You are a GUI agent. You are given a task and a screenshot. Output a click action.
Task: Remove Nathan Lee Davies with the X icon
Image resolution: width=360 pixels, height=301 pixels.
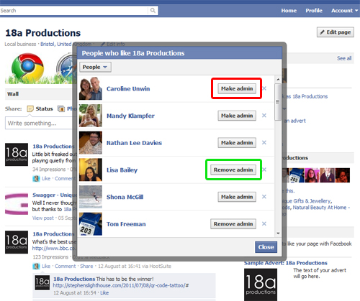(x=264, y=142)
